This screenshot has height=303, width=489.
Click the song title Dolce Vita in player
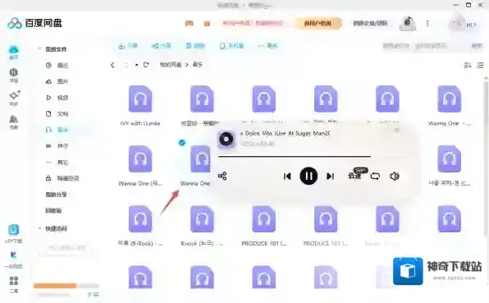click(285, 133)
